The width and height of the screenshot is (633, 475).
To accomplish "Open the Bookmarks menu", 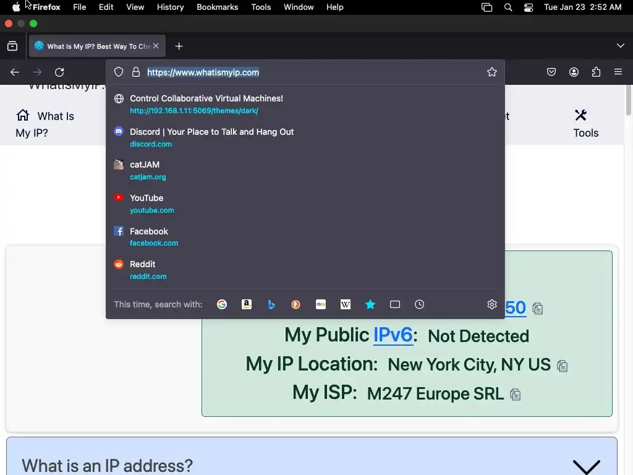I will [x=217, y=7].
